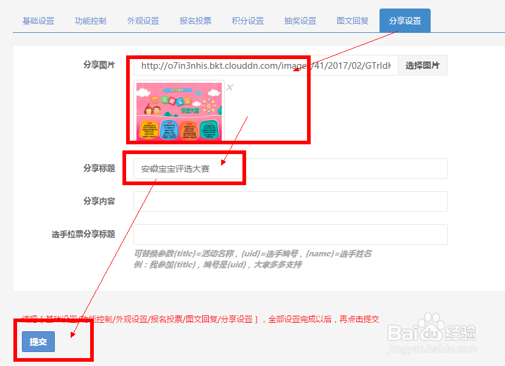The height and width of the screenshot is (366, 505).
Task: Open the 外观设置 tab
Action: (x=143, y=21)
